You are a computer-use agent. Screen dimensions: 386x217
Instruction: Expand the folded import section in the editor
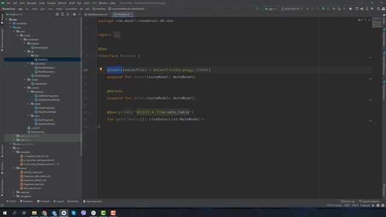(117, 35)
